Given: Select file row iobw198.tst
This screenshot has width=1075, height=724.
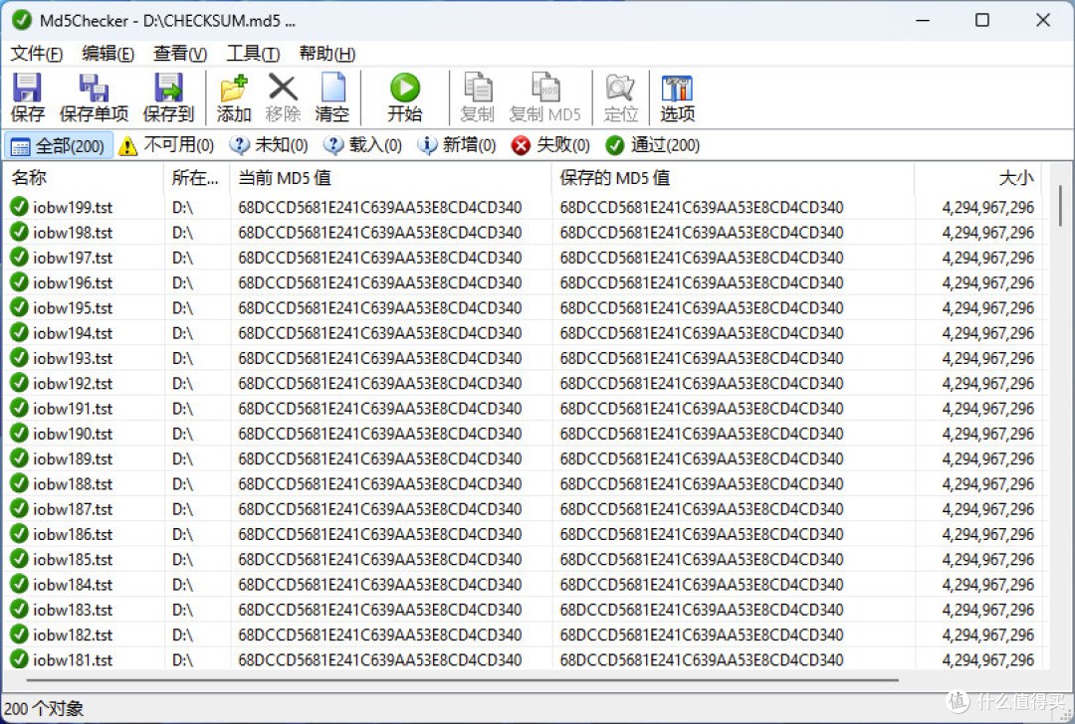Looking at the screenshot, I should (526, 232).
